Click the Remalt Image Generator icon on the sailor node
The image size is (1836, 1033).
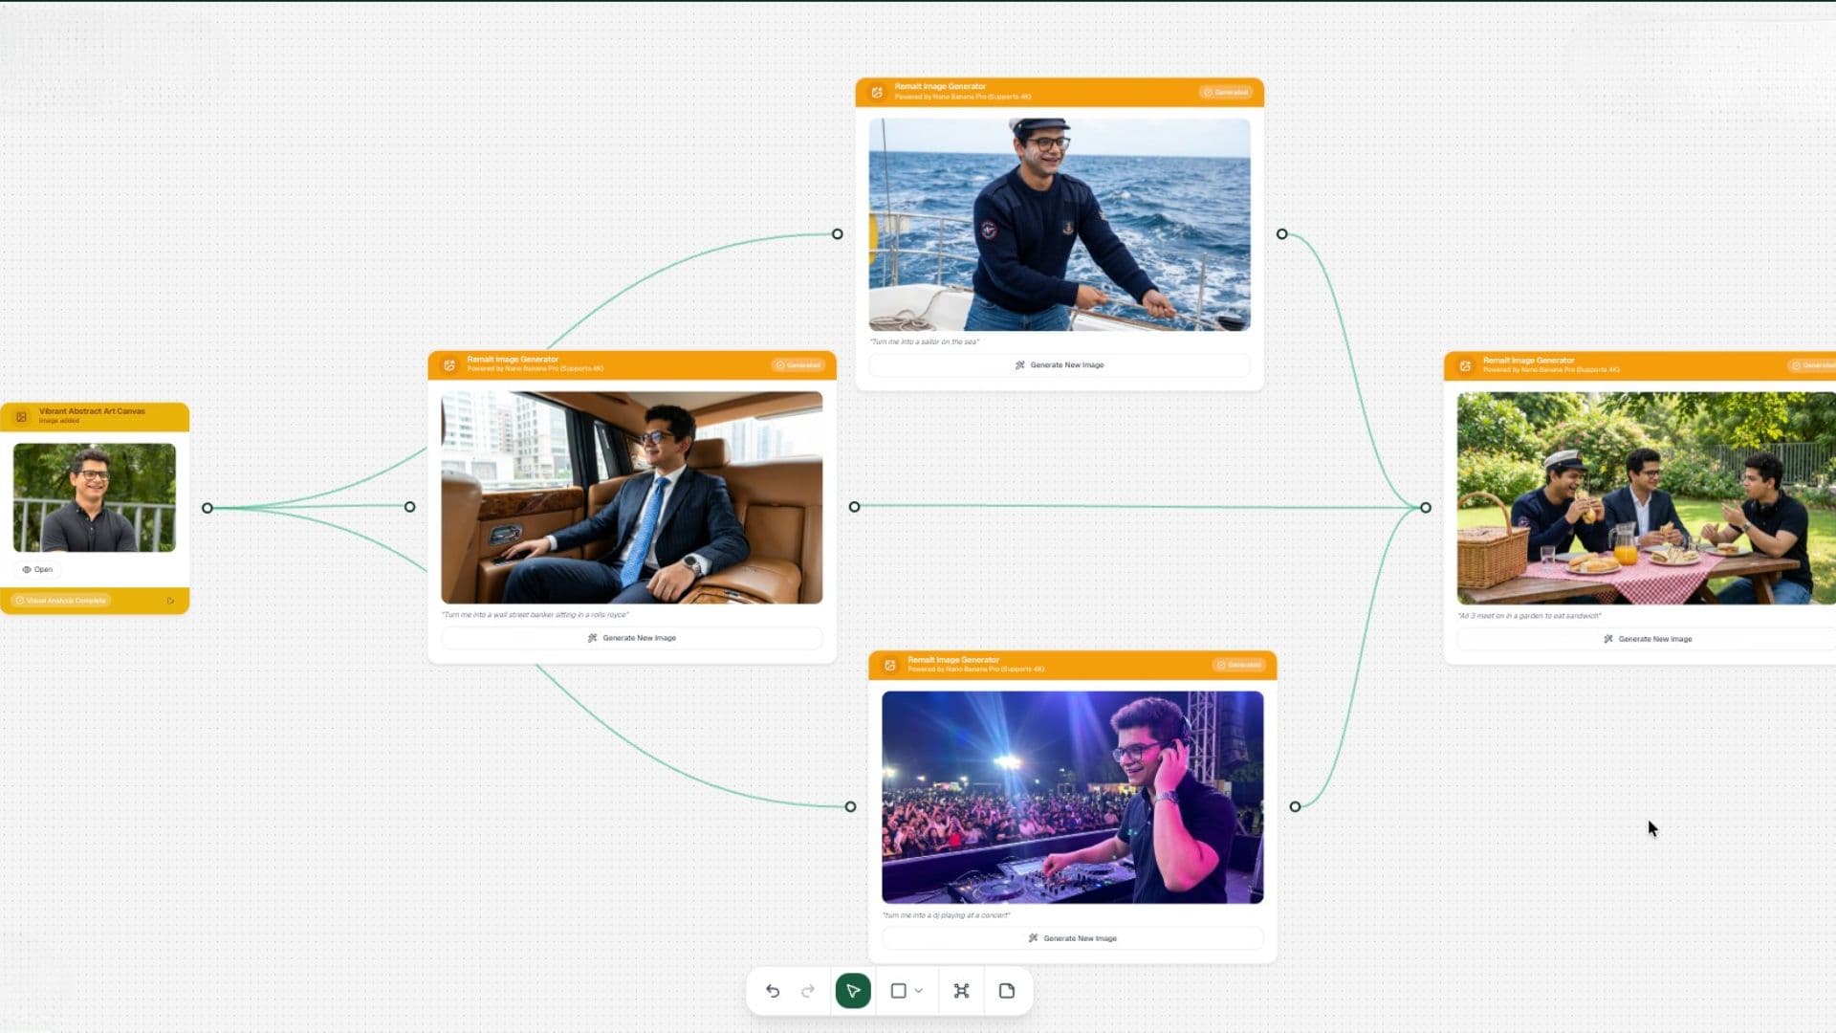pos(877,91)
